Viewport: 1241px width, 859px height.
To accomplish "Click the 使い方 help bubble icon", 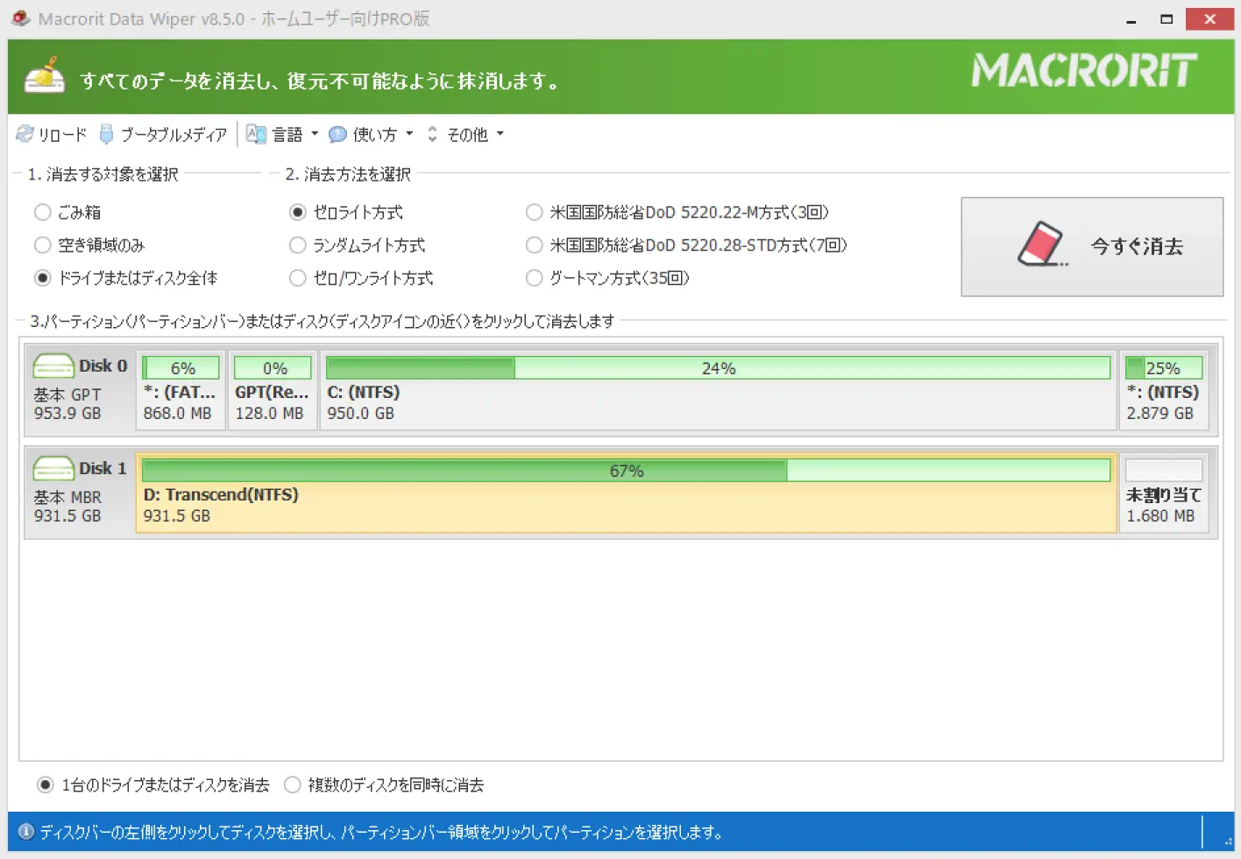I will [337, 134].
